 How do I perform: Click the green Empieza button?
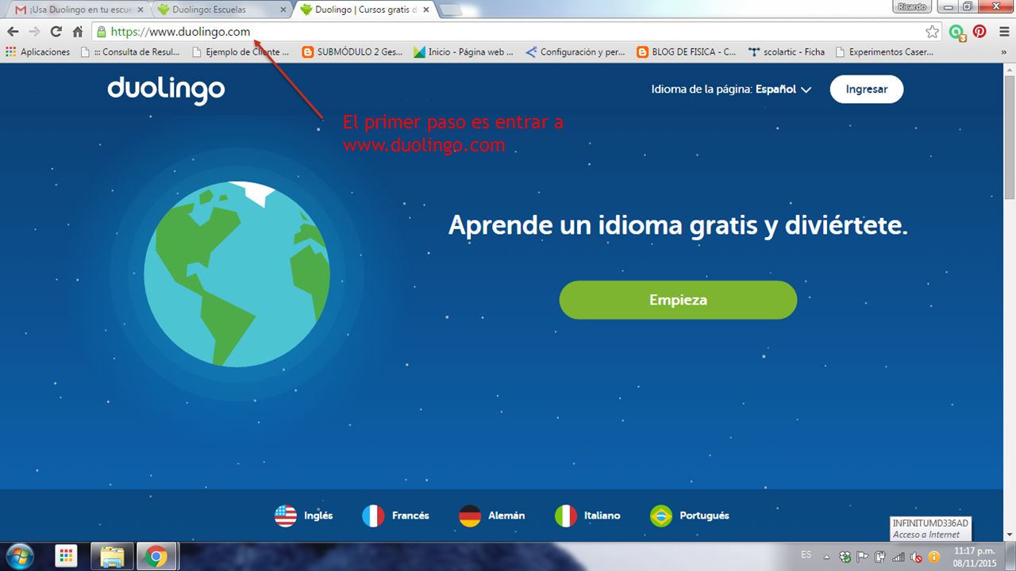point(678,300)
